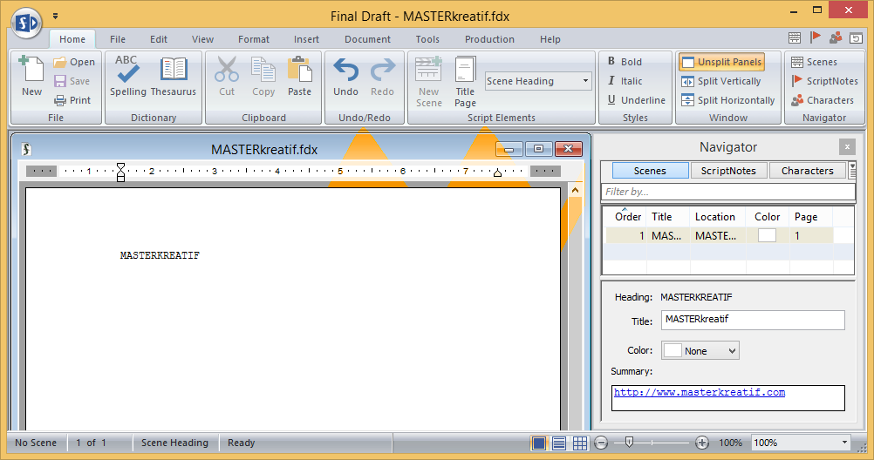This screenshot has height=460, width=874.
Task: Open the masterkreatif.com link in Summary
Action: click(x=700, y=392)
